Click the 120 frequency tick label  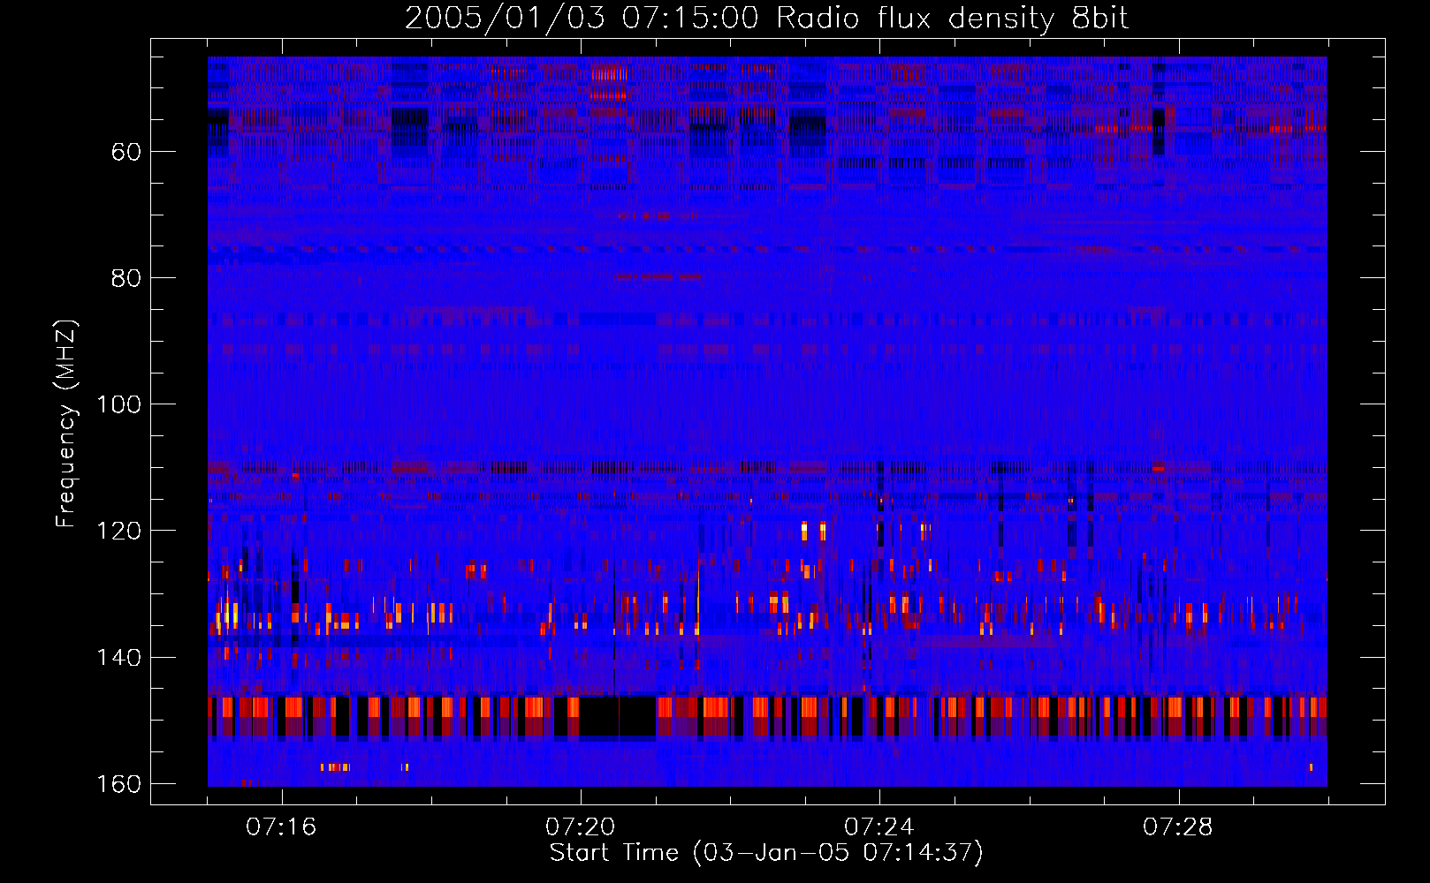click(x=118, y=531)
